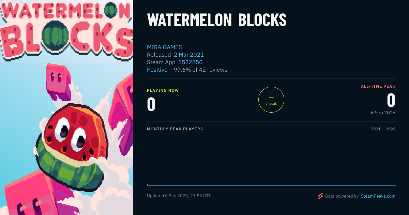Open Steam App ID 1522850 link
Image resolution: width=409 pixels, height=215 pixels.
click(x=190, y=62)
